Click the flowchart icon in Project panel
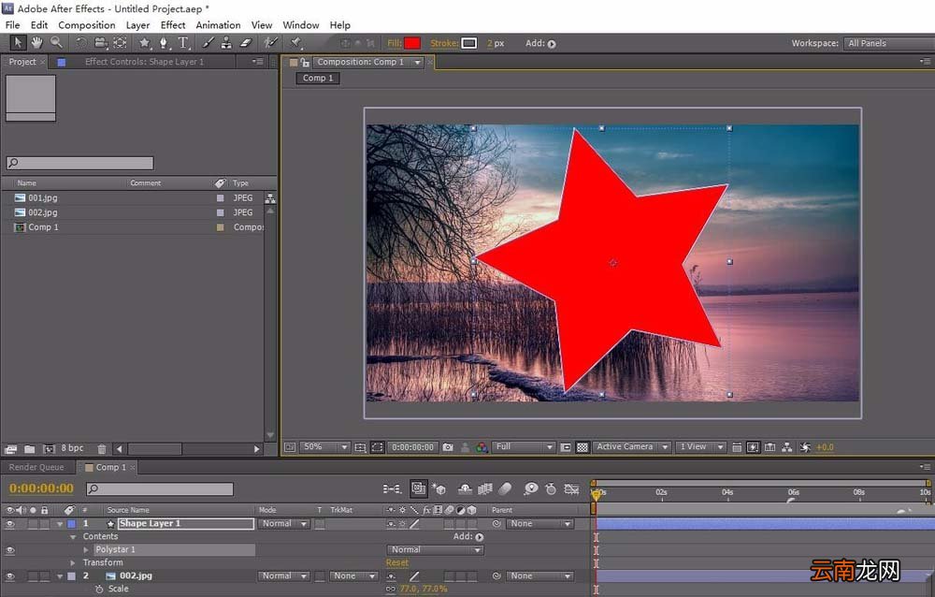The height and width of the screenshot is (597, 935). click(x=270, y=198)
